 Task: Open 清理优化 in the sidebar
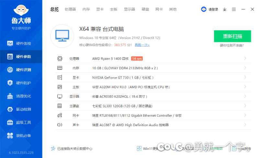pos(21,96)
